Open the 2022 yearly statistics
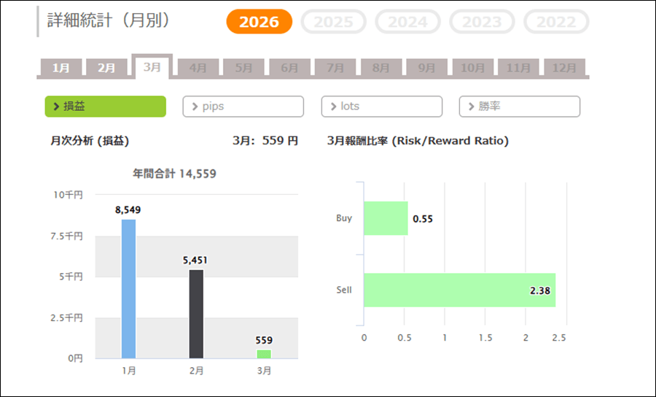Image resolution: width=656 pixels, height=397 pixels. 555,22
